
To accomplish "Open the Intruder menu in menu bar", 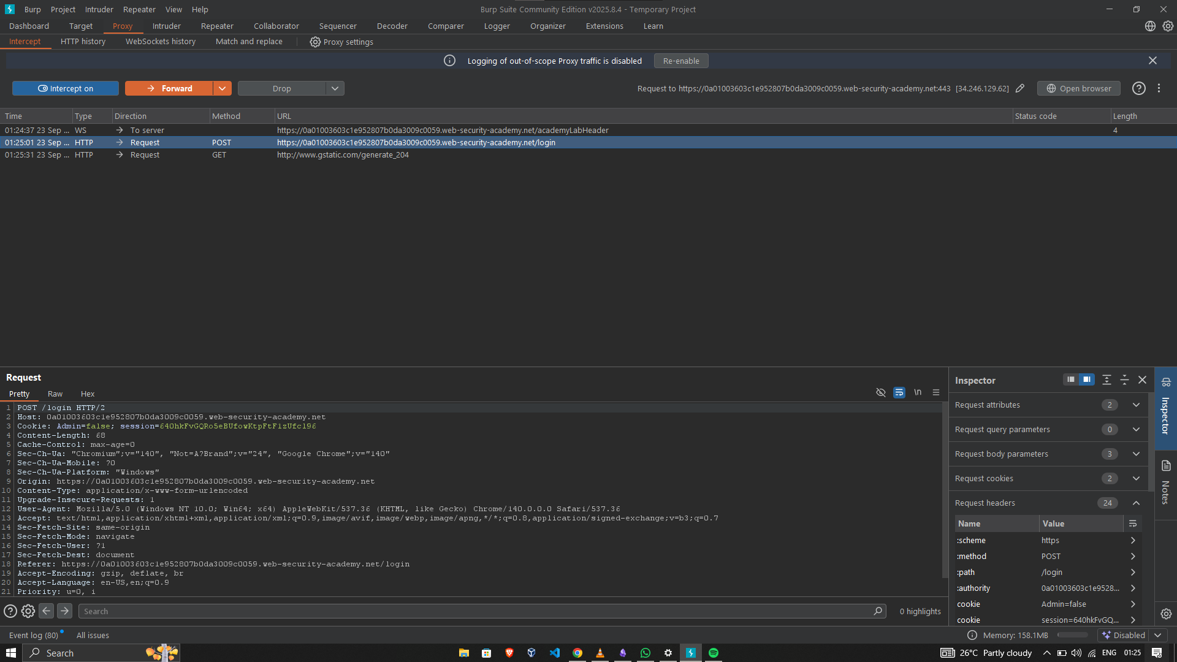I will [99, 10].
